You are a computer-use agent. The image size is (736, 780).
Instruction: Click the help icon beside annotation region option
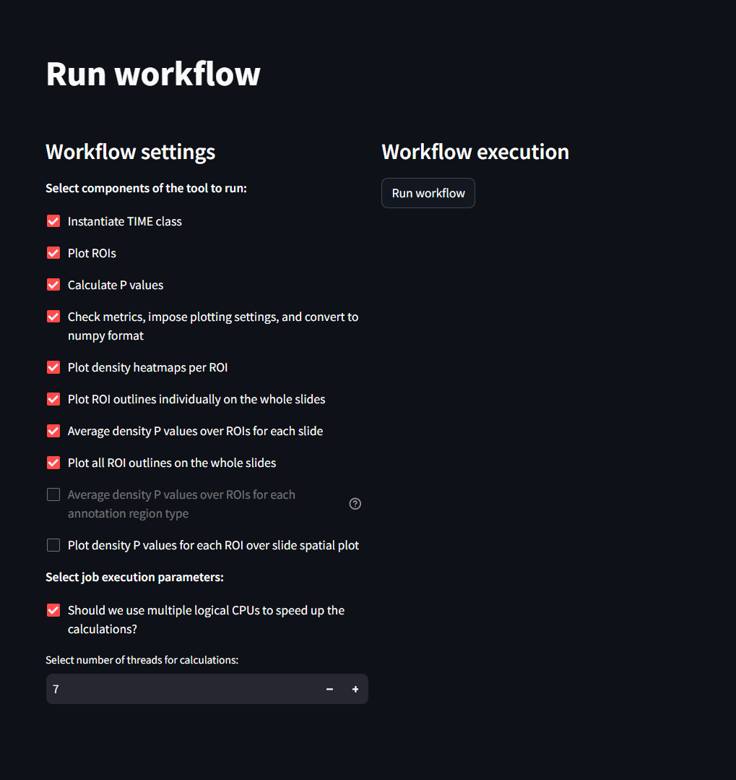tap(355, 504)
